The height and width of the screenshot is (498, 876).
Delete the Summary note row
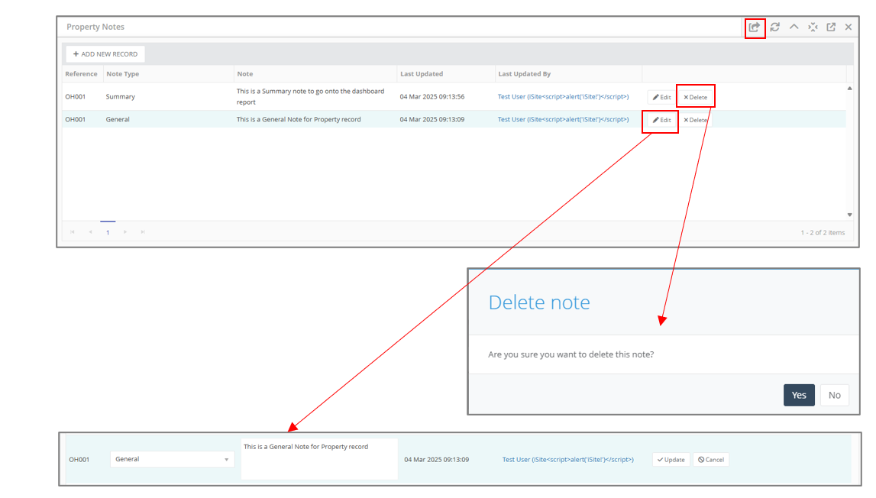696,97
